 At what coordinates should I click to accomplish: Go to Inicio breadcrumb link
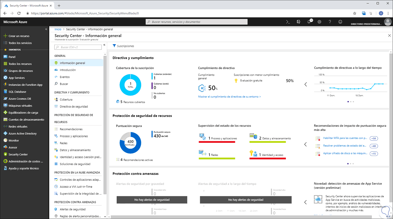[x=58, y=29]
